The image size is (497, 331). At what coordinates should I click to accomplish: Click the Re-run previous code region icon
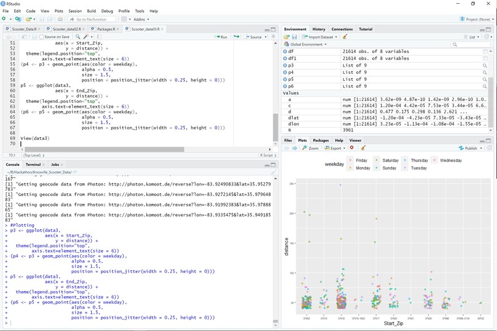tap(236, 37)
